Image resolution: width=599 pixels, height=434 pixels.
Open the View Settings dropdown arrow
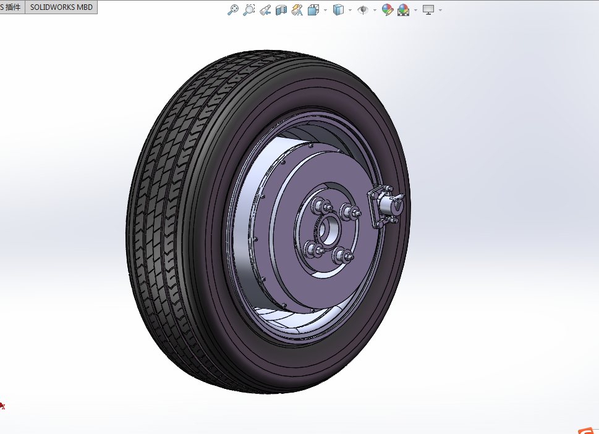(x=441, y=10)
